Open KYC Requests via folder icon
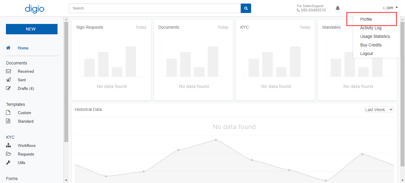Image resolution: width=405 pixels, height=183 pixels. [8, 154]
